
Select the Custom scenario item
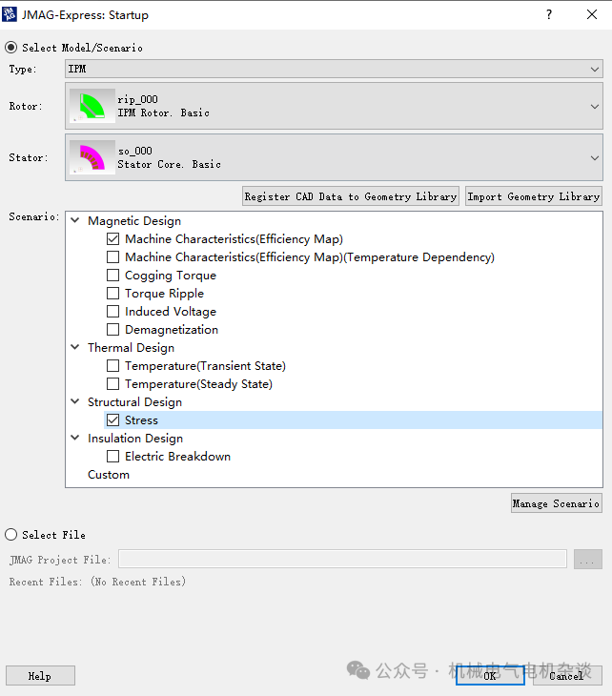(109, 475)
